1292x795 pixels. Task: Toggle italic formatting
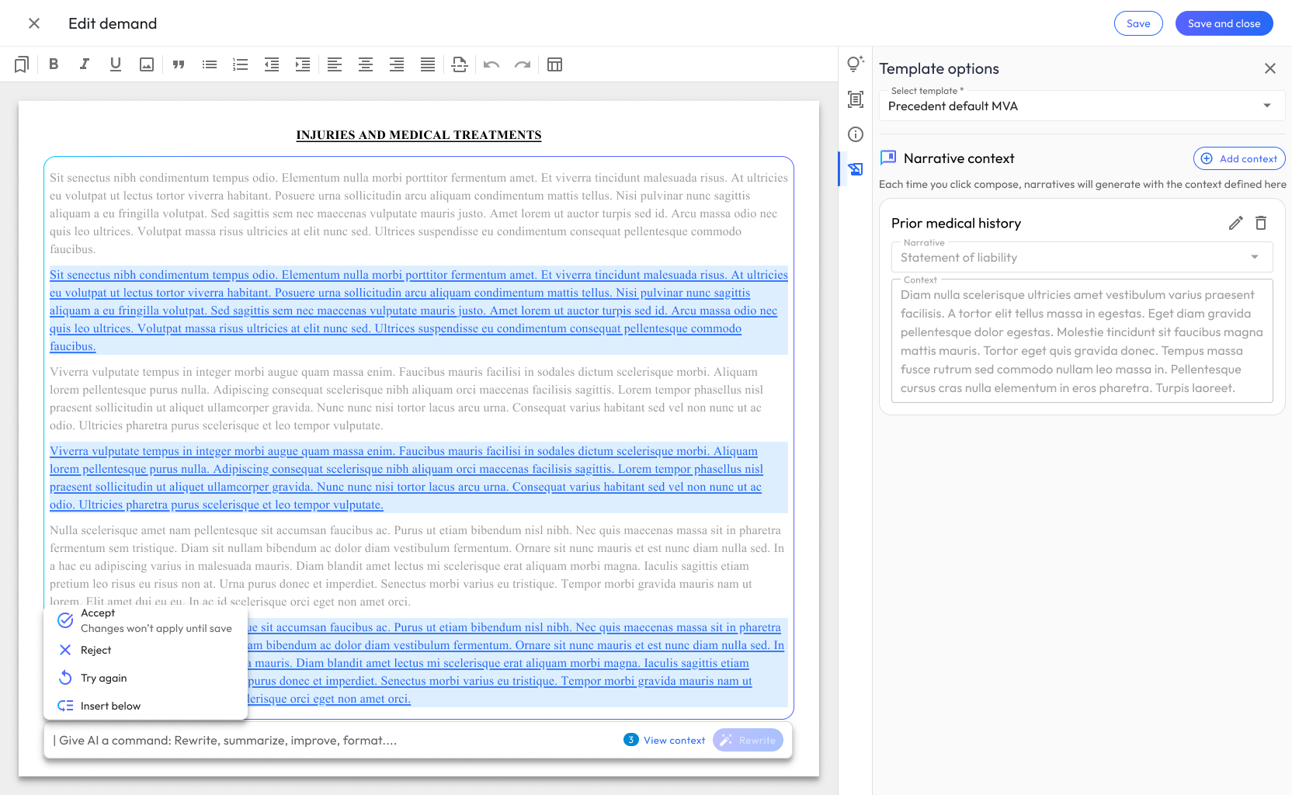pyautogui.click(x=85, y=64)
